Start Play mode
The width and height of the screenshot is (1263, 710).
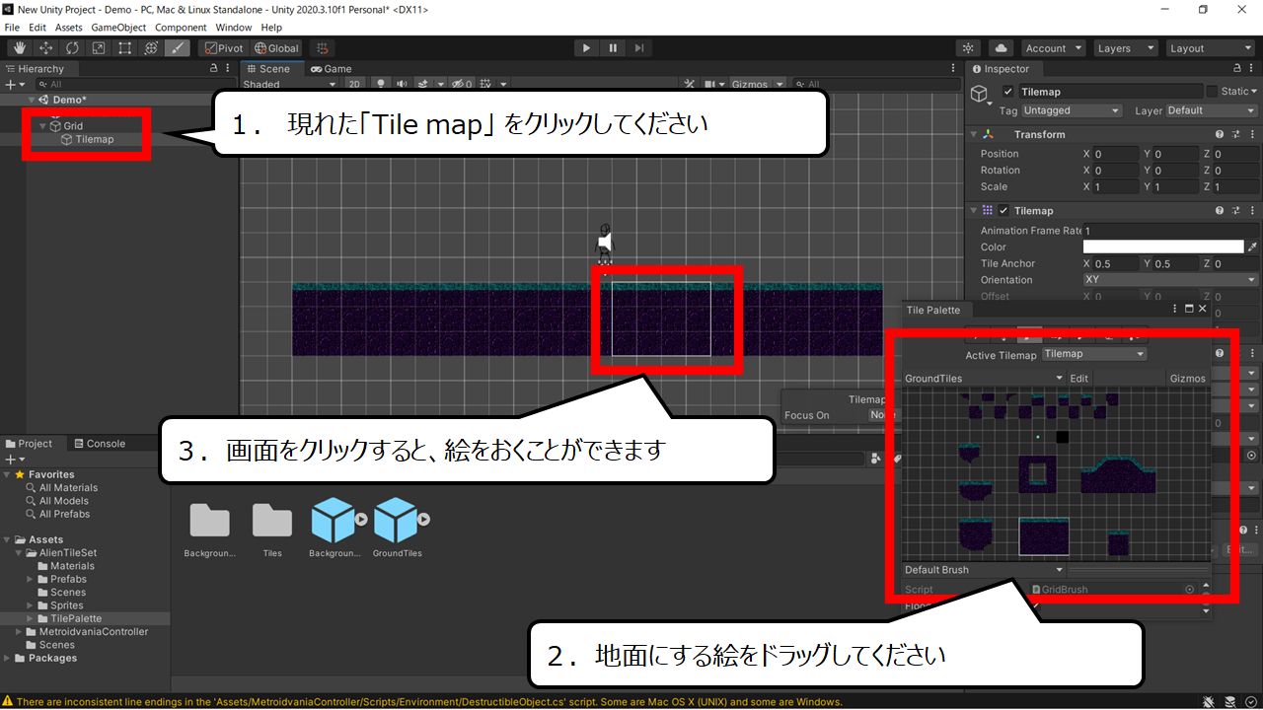coord(586,48)
